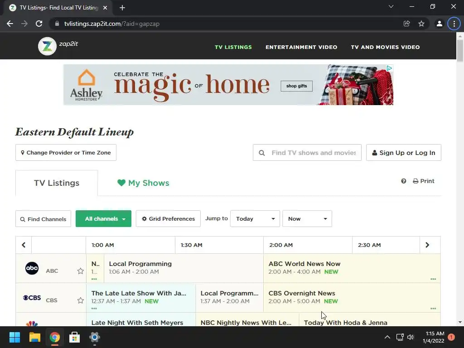The image size is (464, 348).
Task: Open the Today date dropdown
Action: 255,219
